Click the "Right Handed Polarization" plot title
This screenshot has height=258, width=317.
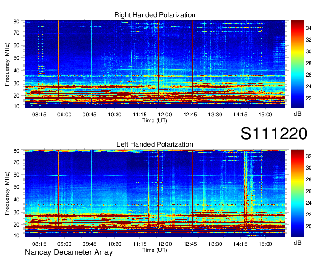155,15
